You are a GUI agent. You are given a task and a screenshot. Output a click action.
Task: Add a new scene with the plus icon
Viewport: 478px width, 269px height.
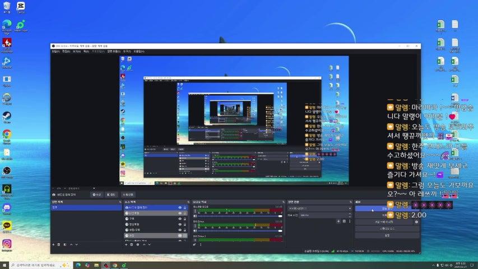(x=53, y=244)
